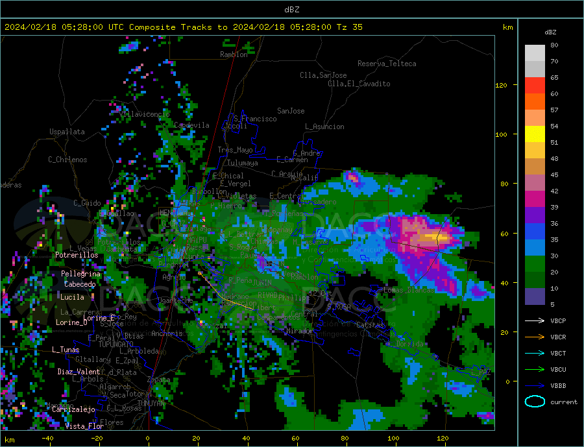Select the light gray 80–70 dBZ swatch
This screenshot has width=584, height=447.
pos(535,53)
